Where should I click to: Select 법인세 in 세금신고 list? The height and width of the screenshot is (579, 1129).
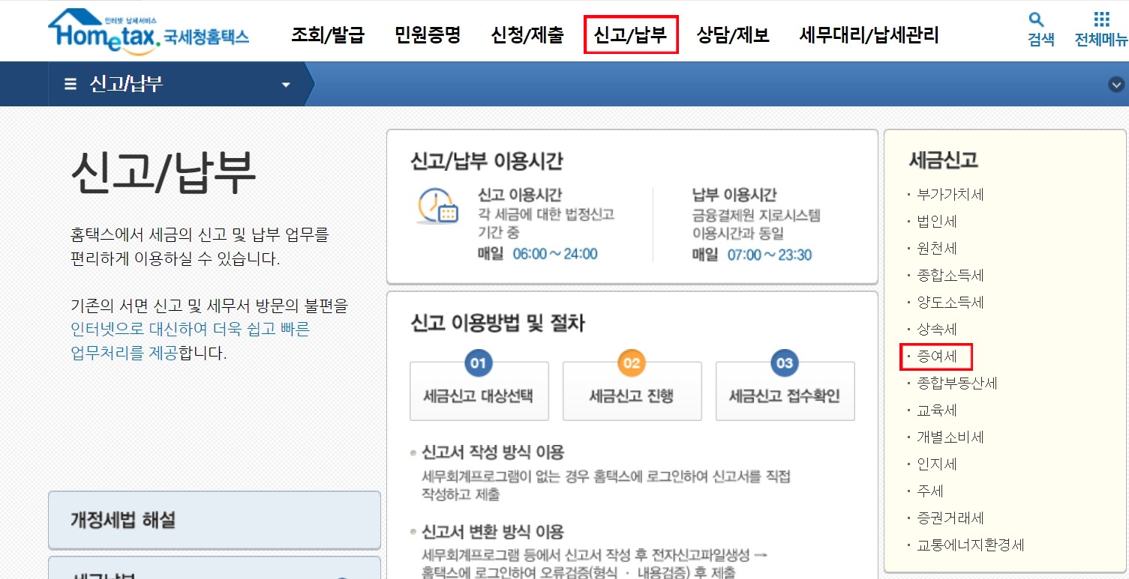tap(936, 222)
